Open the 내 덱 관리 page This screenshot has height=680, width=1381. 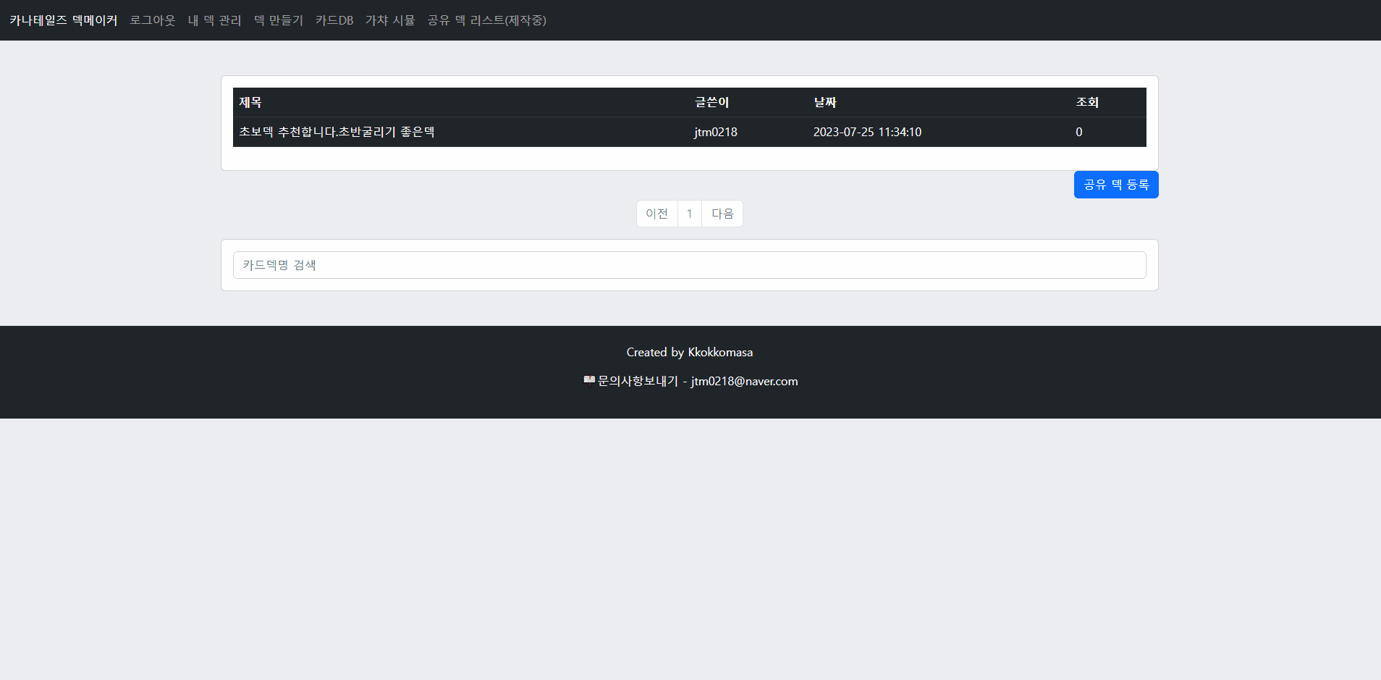click(215, 20)
